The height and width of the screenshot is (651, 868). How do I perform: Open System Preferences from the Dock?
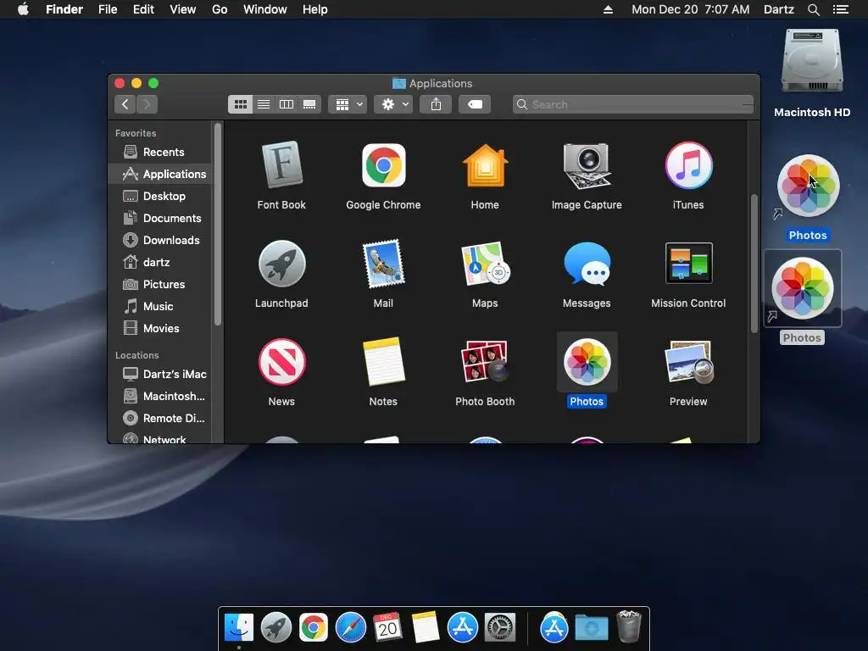(x=500, y=628)
